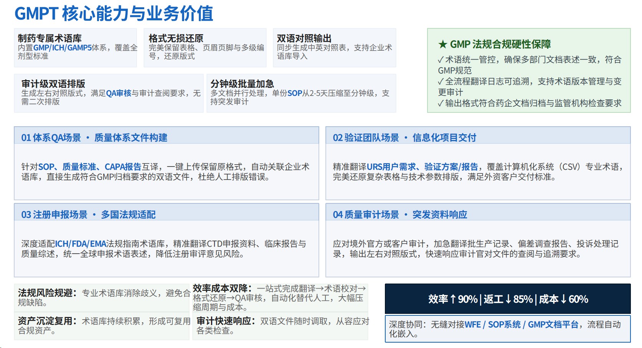
Task: Click the down arrow in 返工↓85%
Action: coord(508,299)
